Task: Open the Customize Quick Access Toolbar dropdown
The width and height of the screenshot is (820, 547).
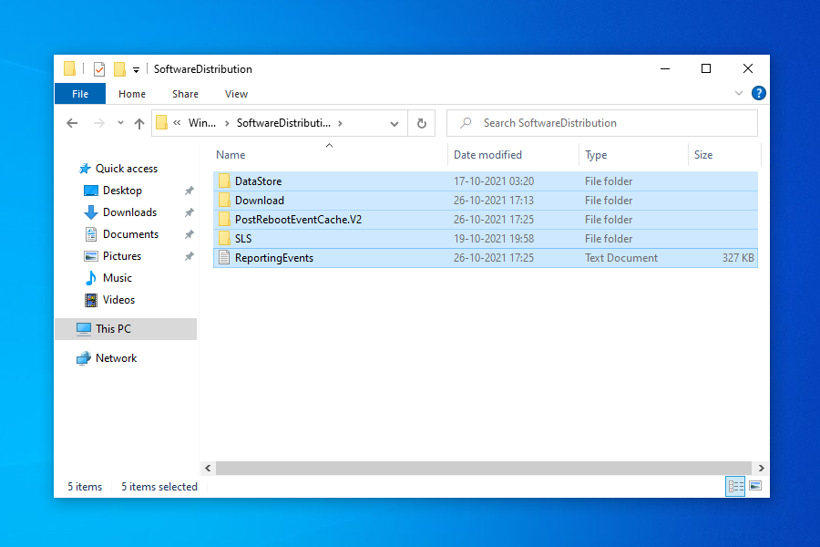Action: (136, 69)
